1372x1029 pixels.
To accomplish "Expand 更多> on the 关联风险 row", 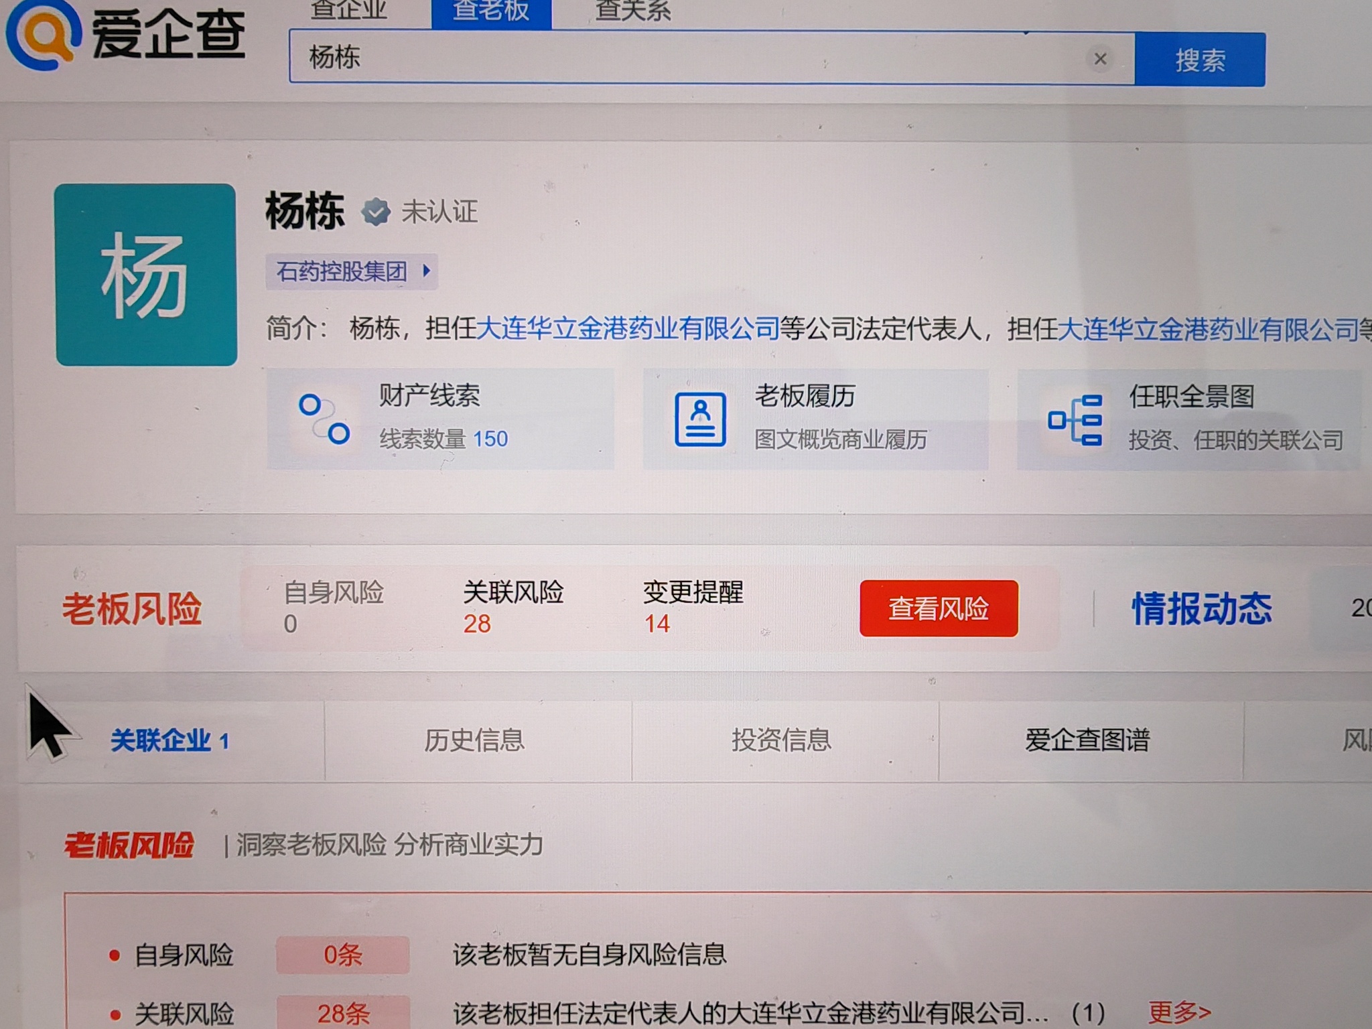I will pyautogui.click(x=1179, y=1011).
